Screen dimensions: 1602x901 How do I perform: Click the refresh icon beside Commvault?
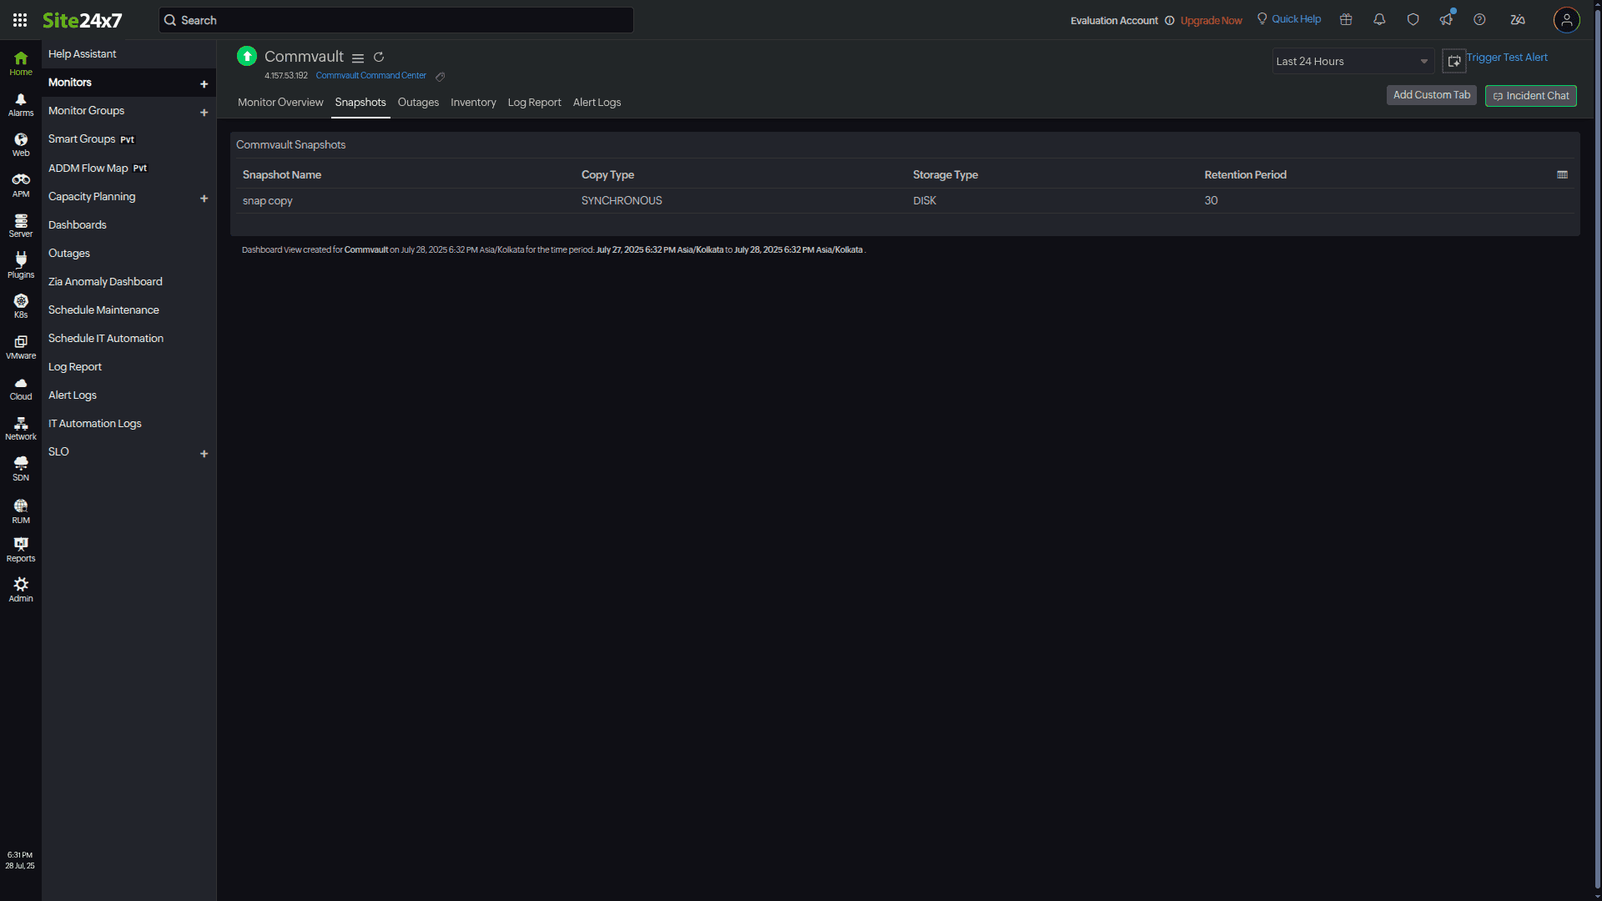click(379, 58)
